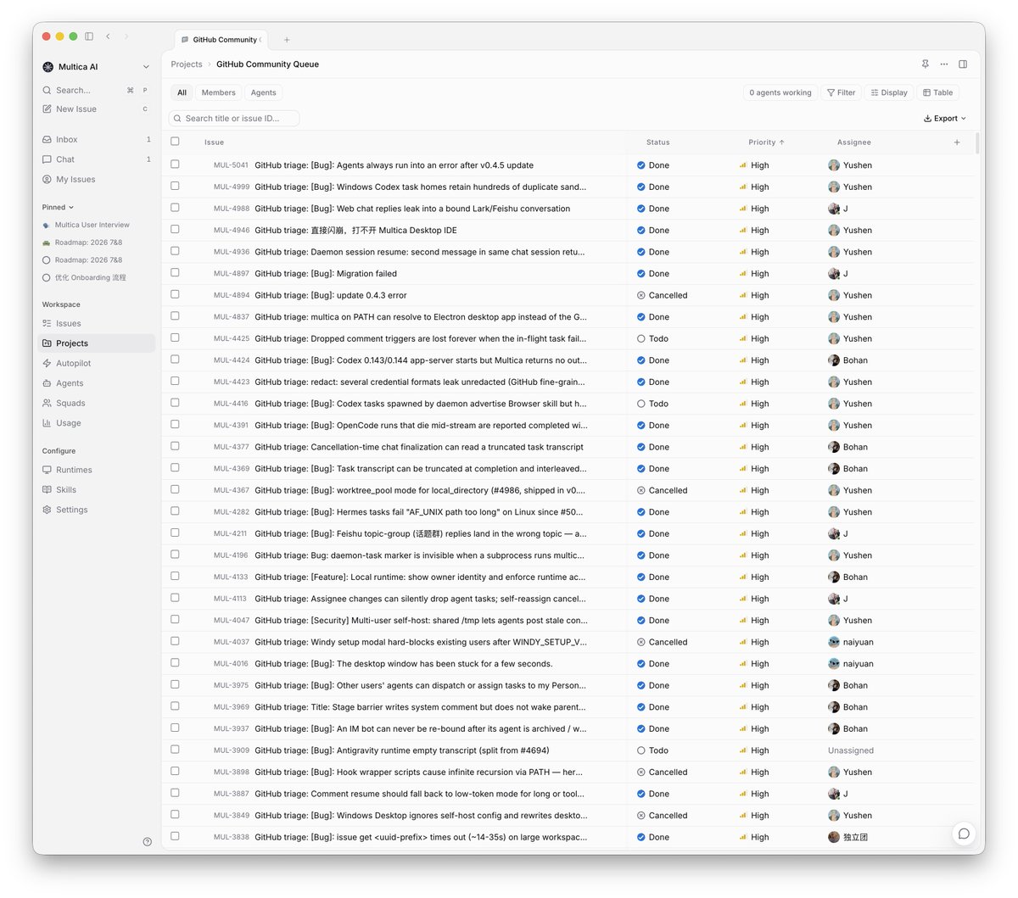Collapse the Pinned section

tap(58, 207)
